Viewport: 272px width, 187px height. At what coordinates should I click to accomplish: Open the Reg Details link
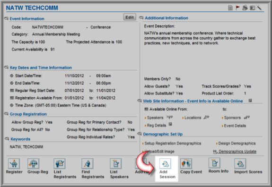pos(157,125)
